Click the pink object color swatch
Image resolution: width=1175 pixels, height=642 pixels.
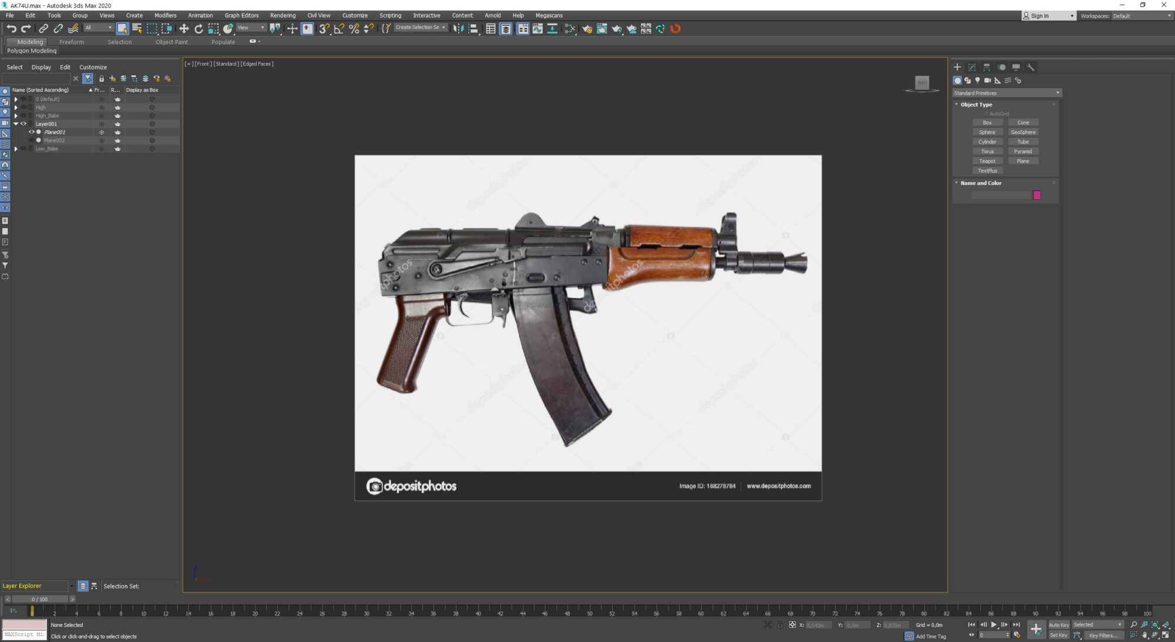1036,195
